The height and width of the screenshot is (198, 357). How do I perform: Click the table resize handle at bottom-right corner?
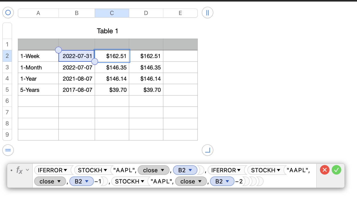(208, 150)
